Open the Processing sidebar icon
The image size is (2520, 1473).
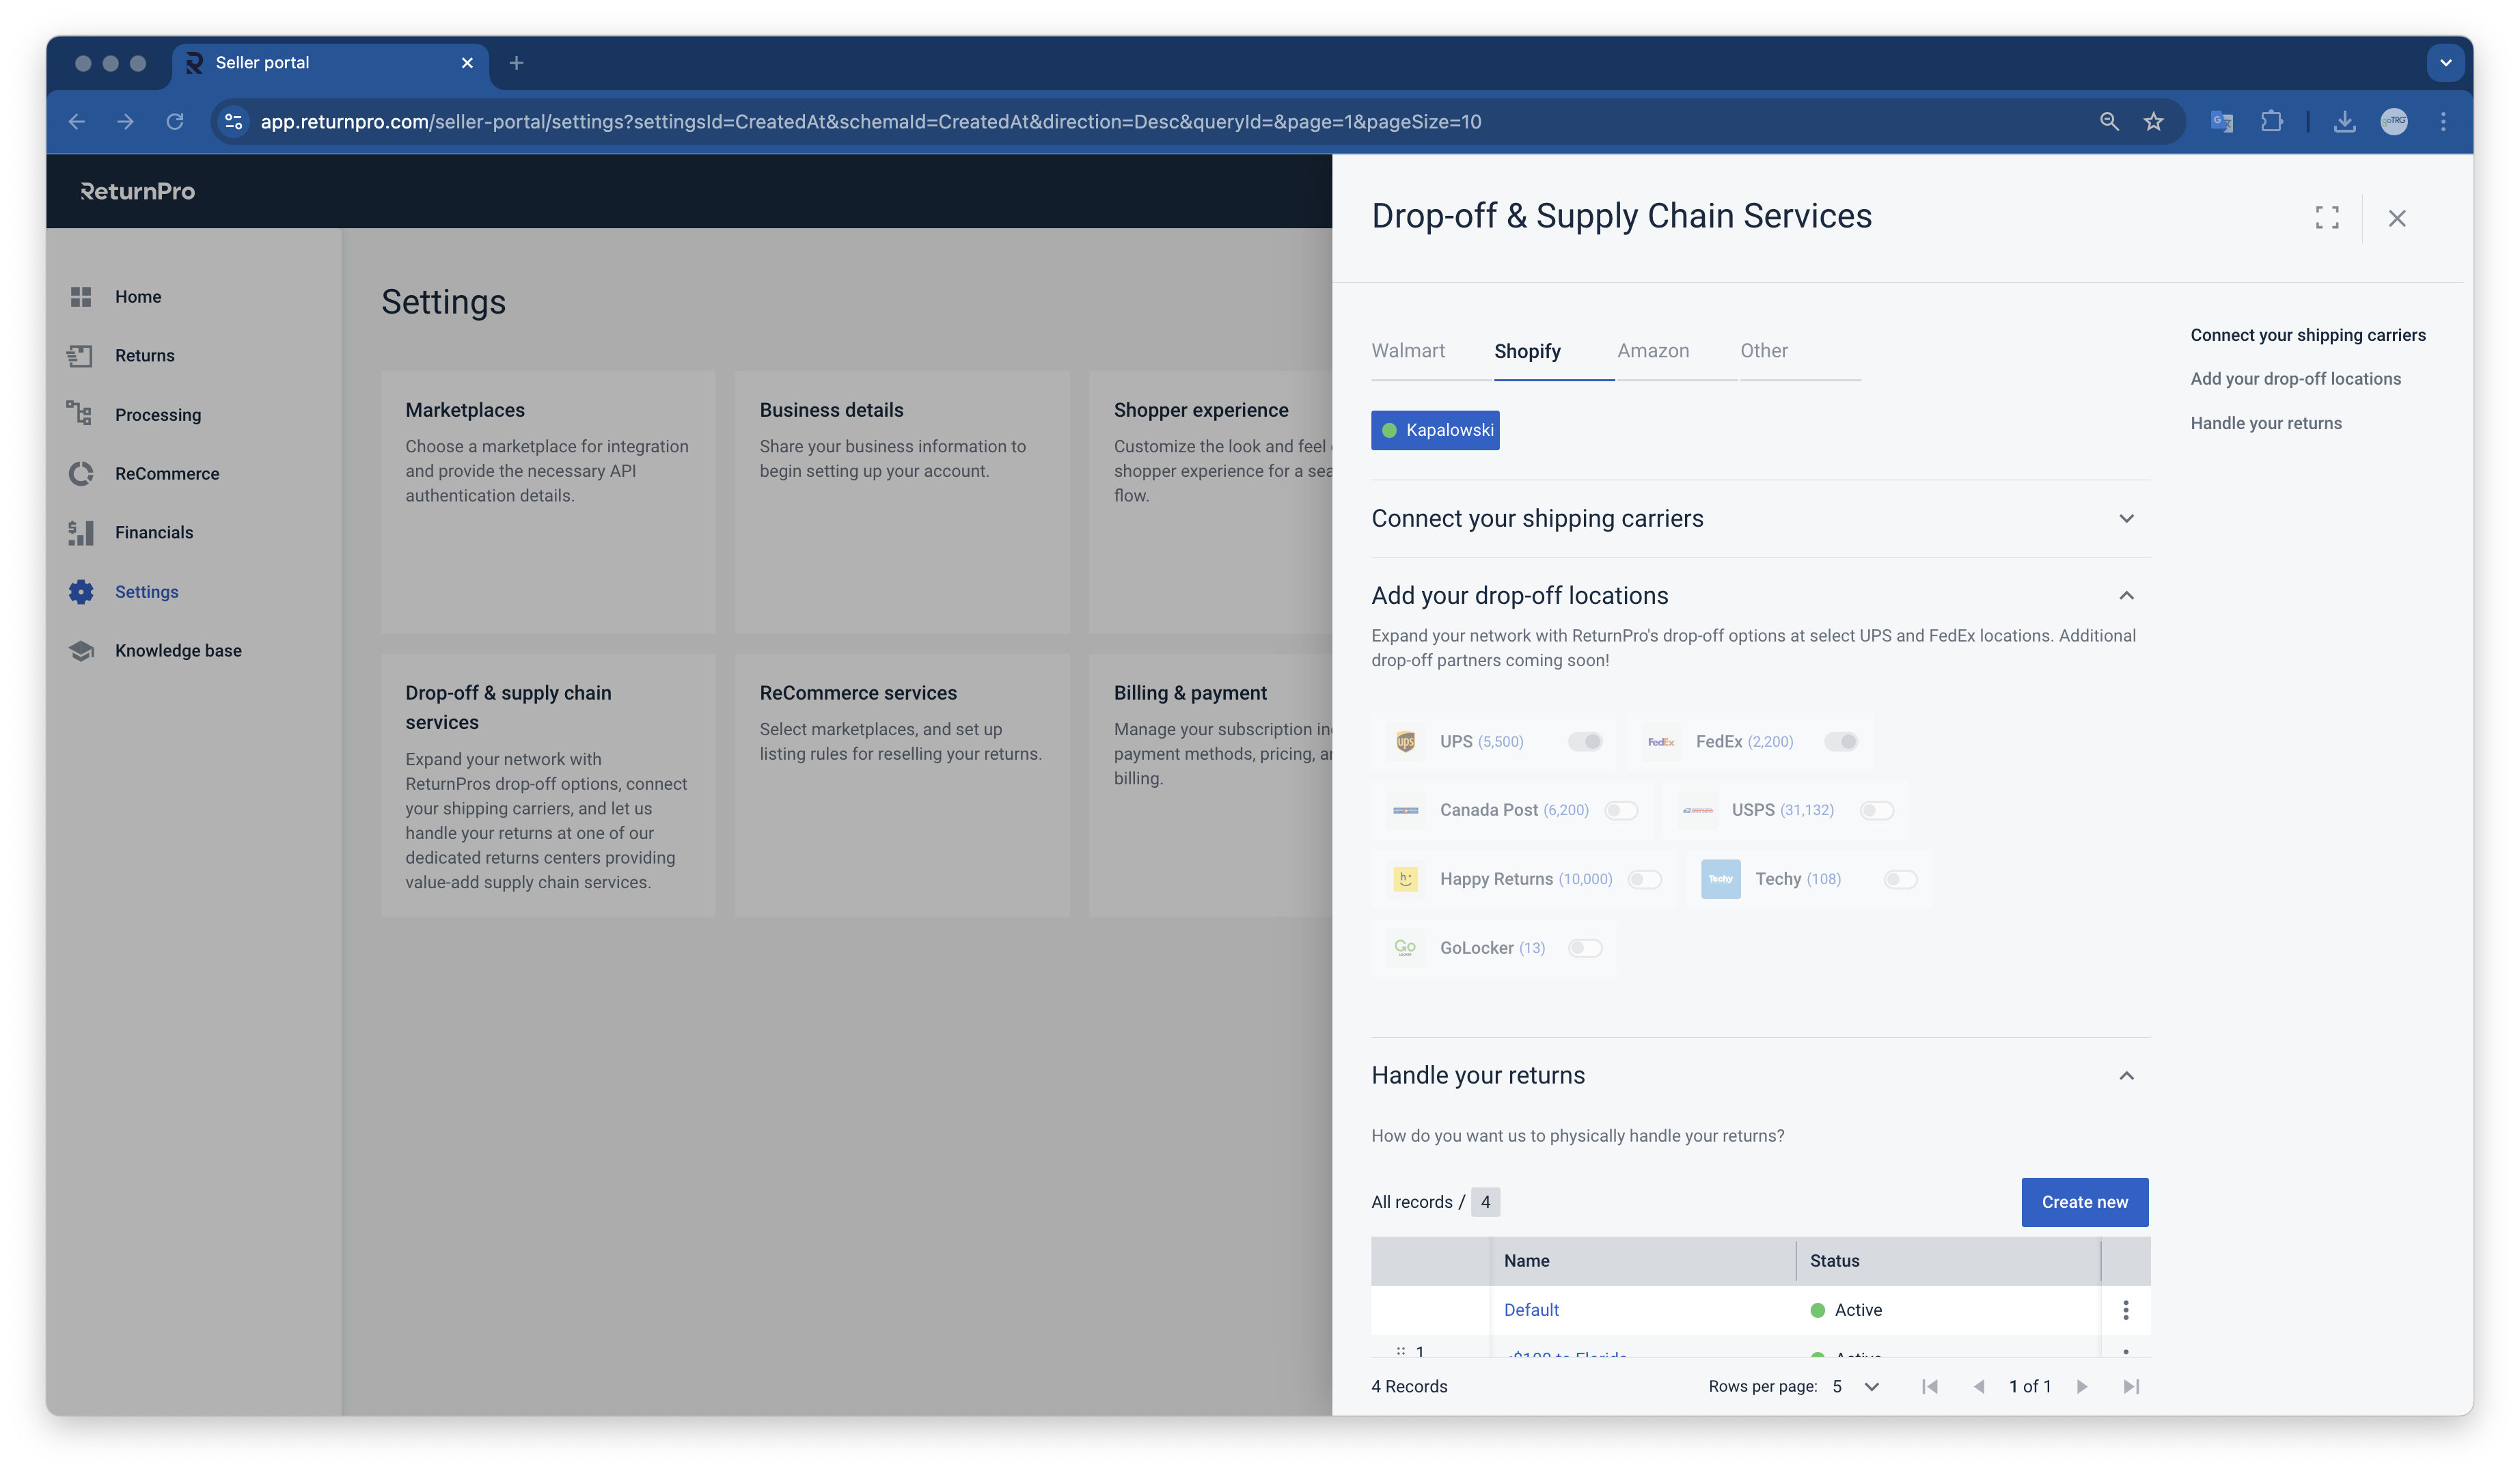[x=80, y=414]
